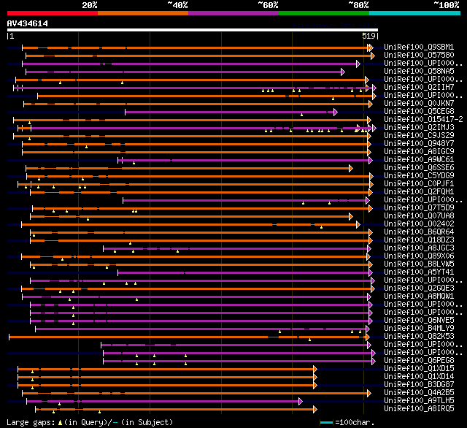Select the UniRef100_Q6SSE6 label
This screenshot has width=467, height=428.
[419, 168]
